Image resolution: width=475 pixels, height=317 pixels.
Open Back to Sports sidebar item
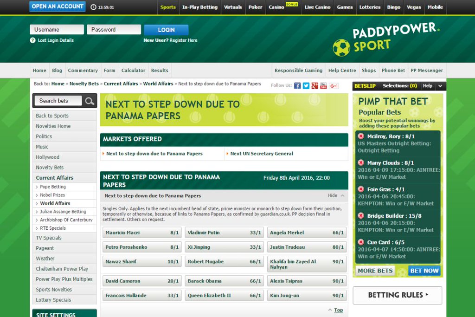64,116
